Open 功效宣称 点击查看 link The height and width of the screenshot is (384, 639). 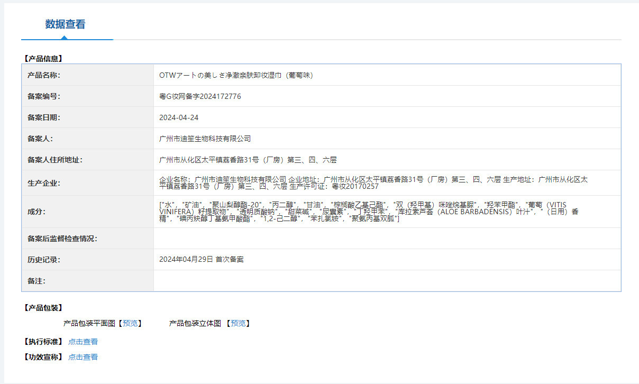click(x=83, y=357)
